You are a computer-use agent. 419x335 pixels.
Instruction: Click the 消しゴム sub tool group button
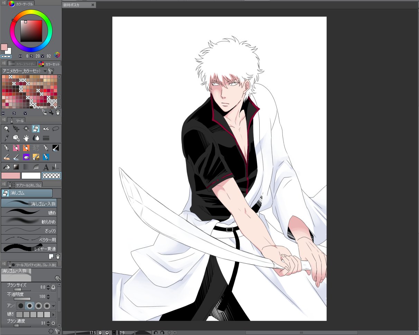click(27, 193)
